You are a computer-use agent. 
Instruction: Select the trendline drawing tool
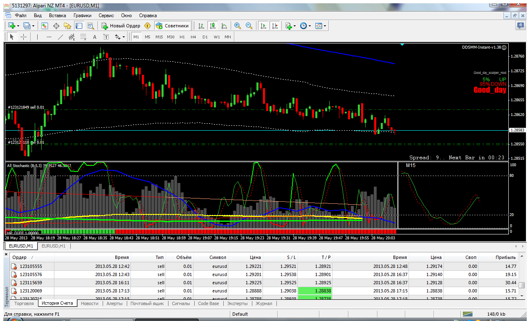(61, 37)
